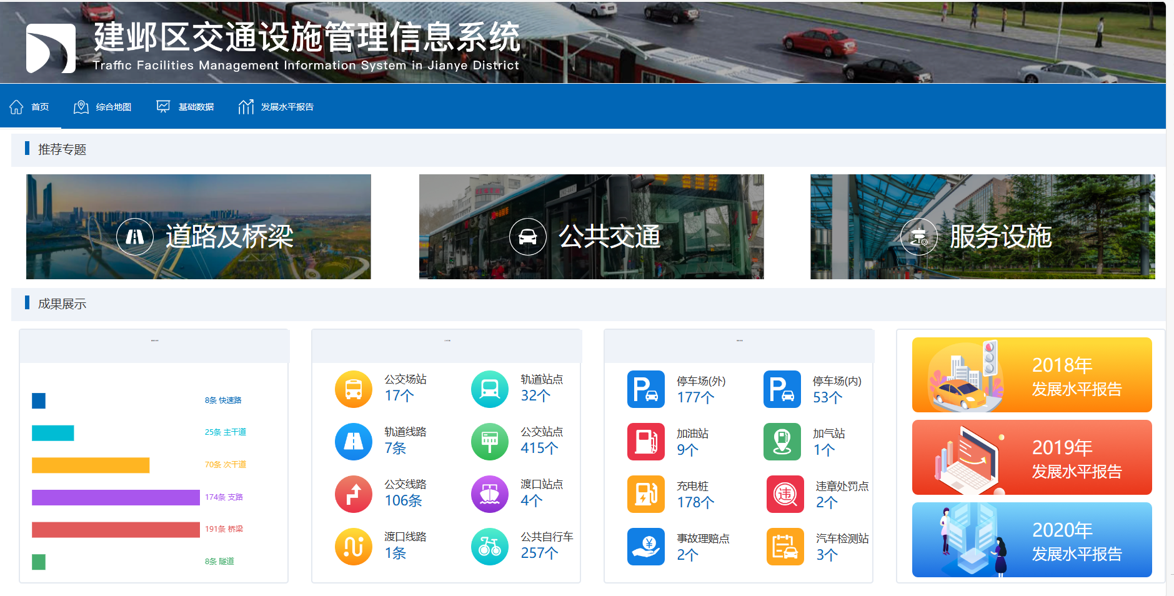The width and height of the screenshot is (1174, 596).
Task: Click the 充电桩 count '178个'
Action: click(x=696, y=502)
